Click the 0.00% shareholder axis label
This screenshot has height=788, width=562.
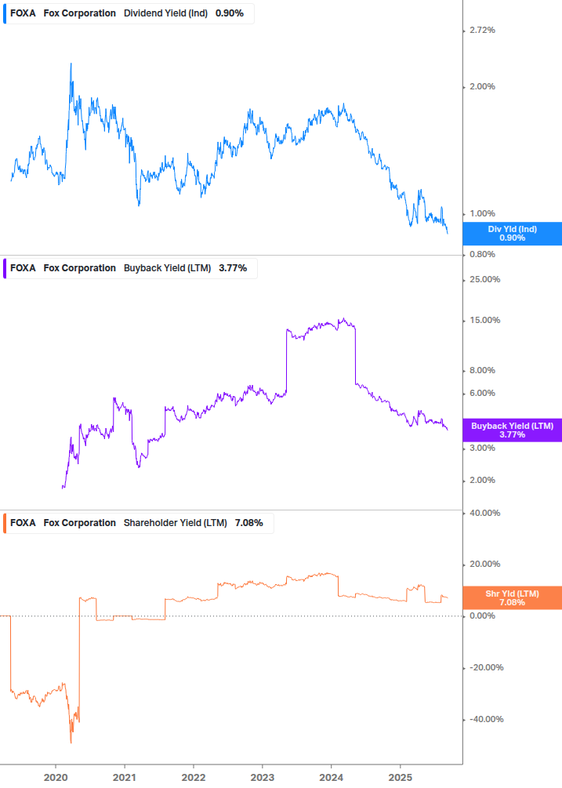(482, 616)
